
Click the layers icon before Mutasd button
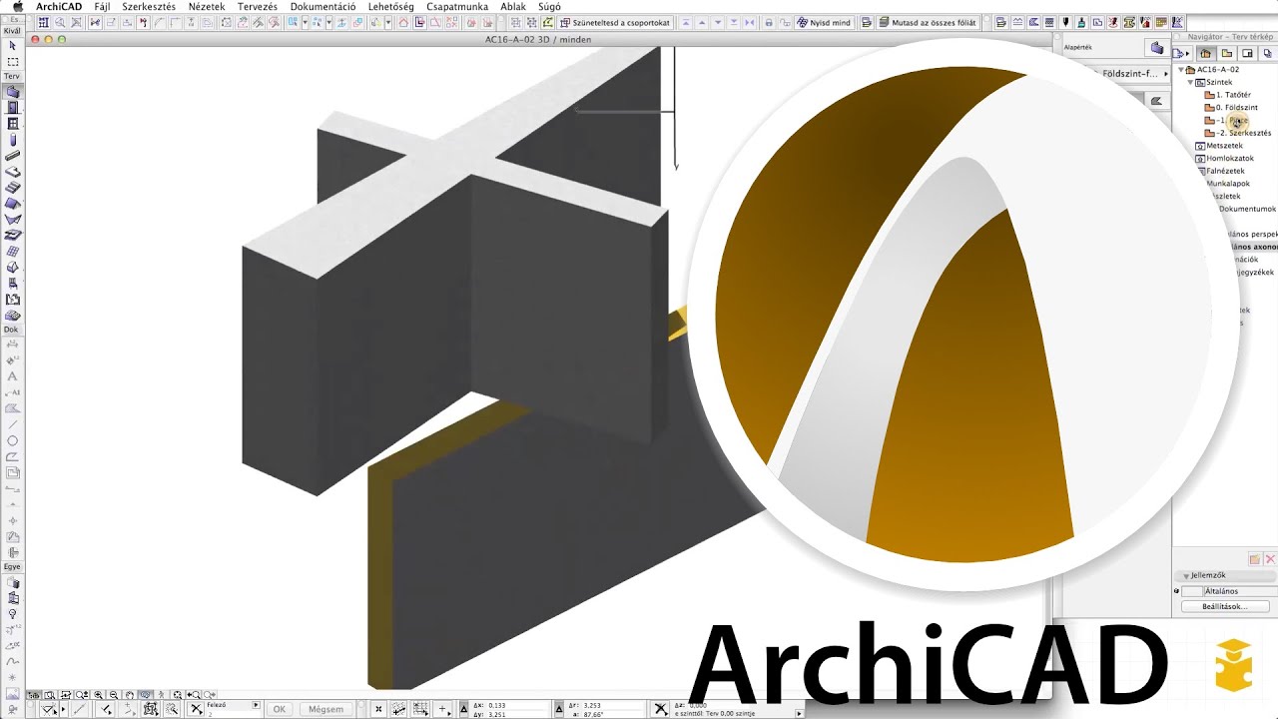pos(867,22)
